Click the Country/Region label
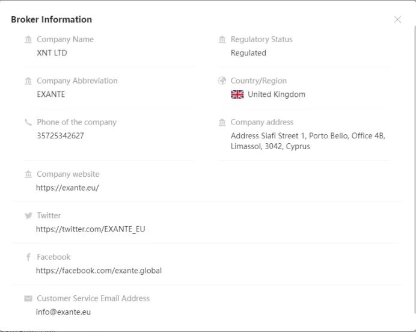Viewport: 416px width, 332px height. (258, 81)
